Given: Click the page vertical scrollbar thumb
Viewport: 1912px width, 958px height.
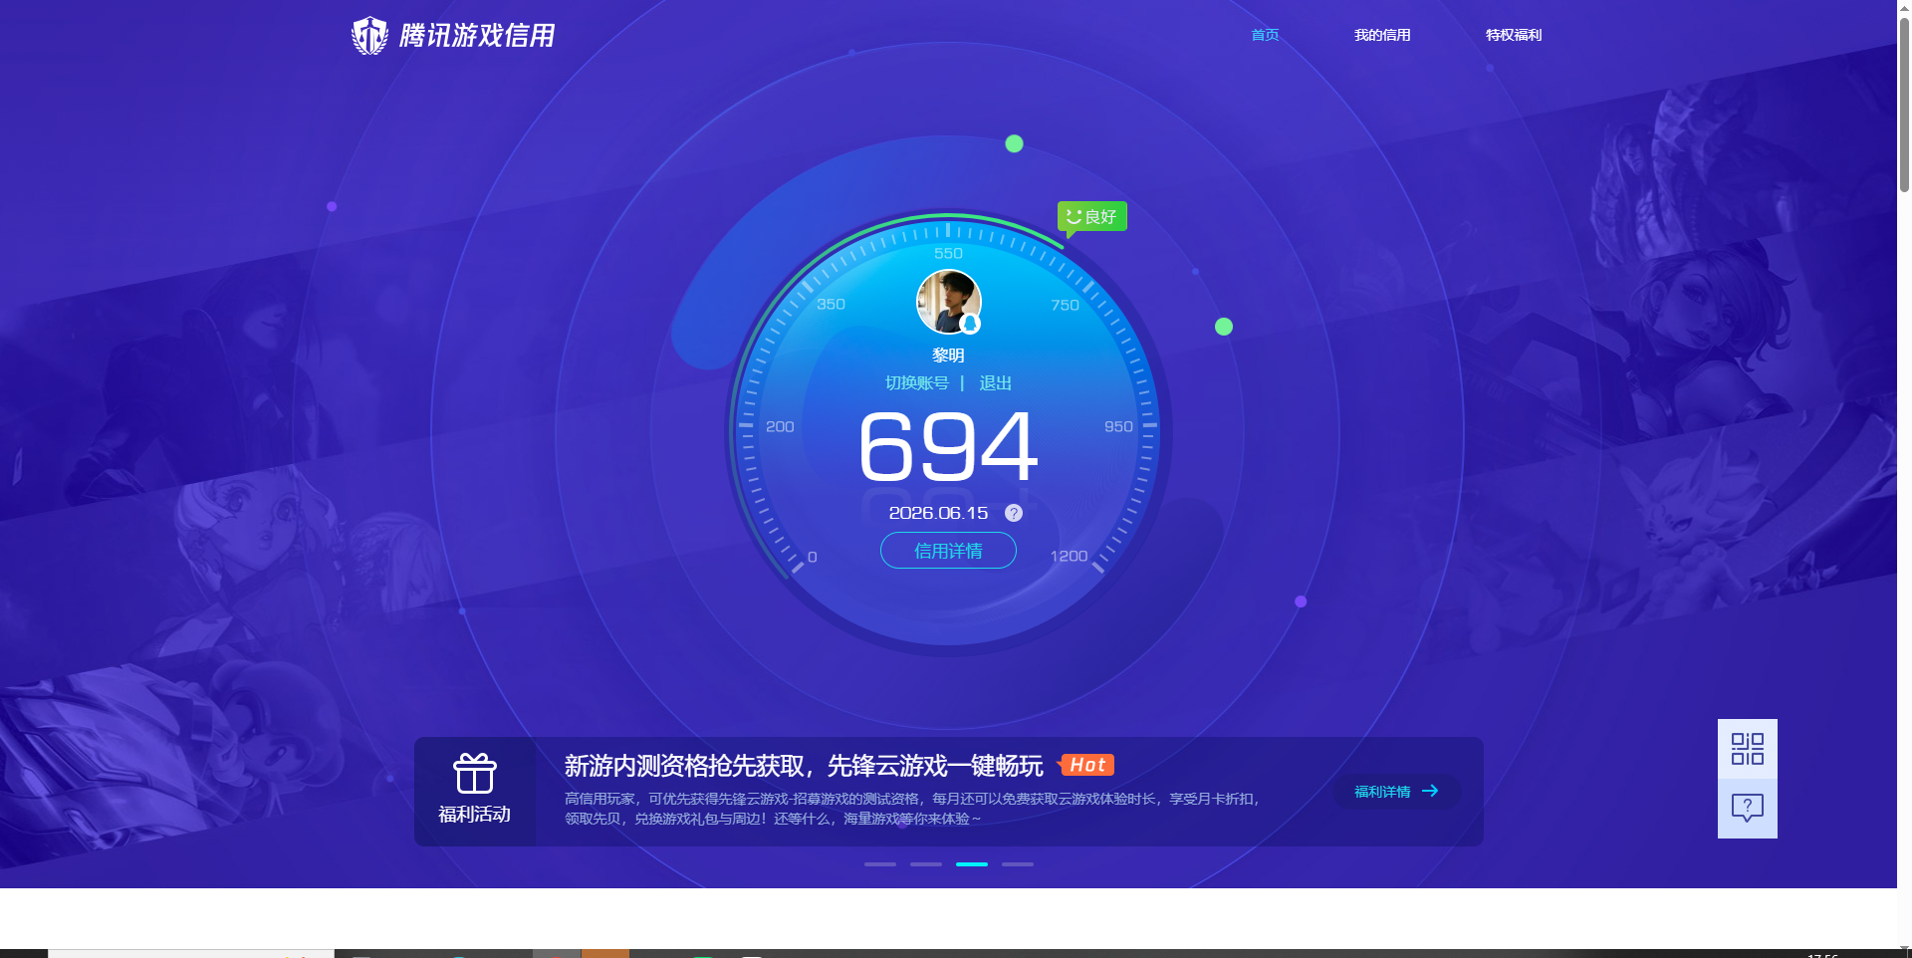Looking at the screenshot, I should [1904, 104].
